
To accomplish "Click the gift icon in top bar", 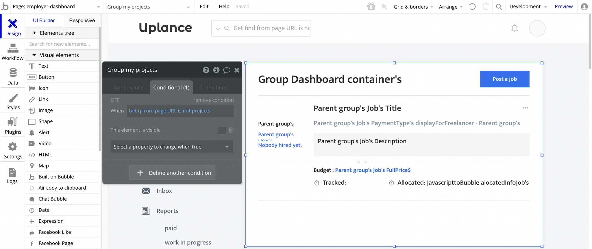I will (371, 6).
